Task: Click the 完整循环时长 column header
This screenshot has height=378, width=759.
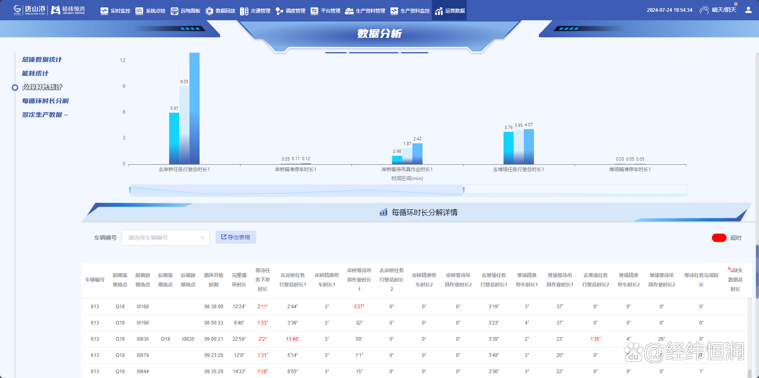Action: pos(239,280)
